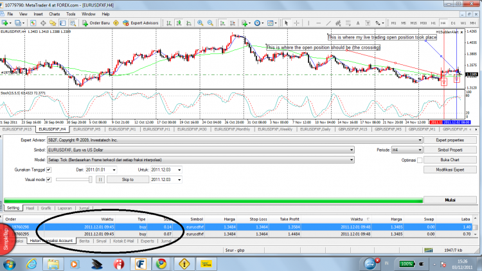The image size is (482, 271).
Task: Switch timeframe to W1 button
Action: click(x=463, y=23)
